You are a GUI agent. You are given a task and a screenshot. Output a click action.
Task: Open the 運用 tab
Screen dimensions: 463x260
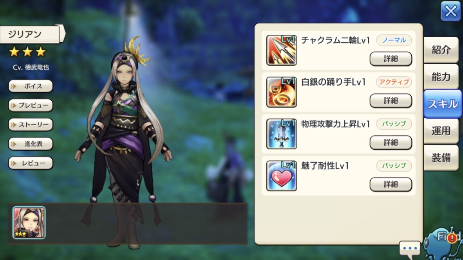tap(441, 131)
